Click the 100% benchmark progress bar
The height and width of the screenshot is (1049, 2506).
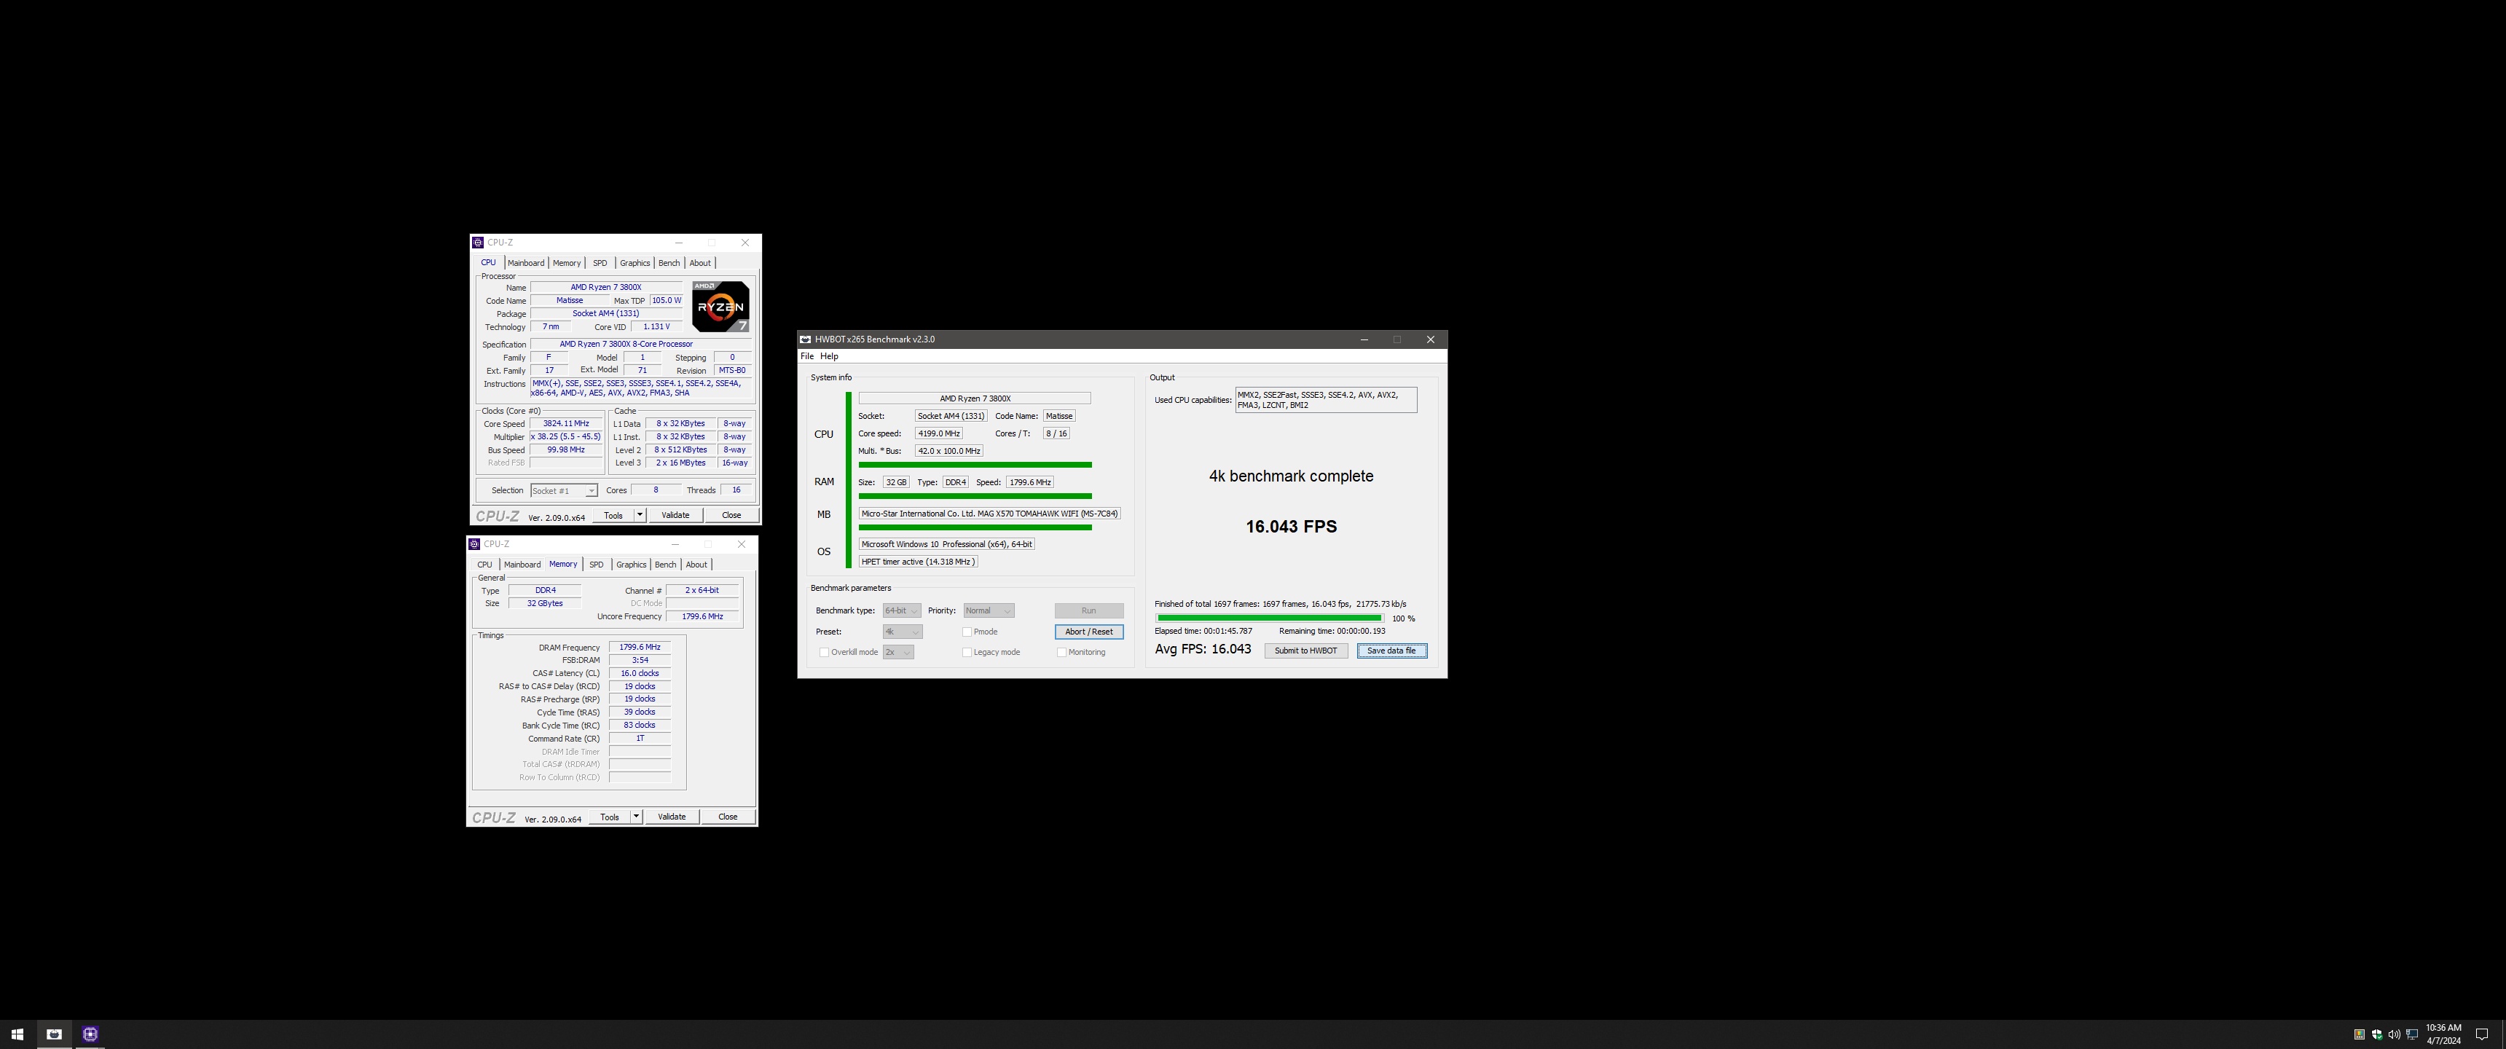[x=1270, y=618]
